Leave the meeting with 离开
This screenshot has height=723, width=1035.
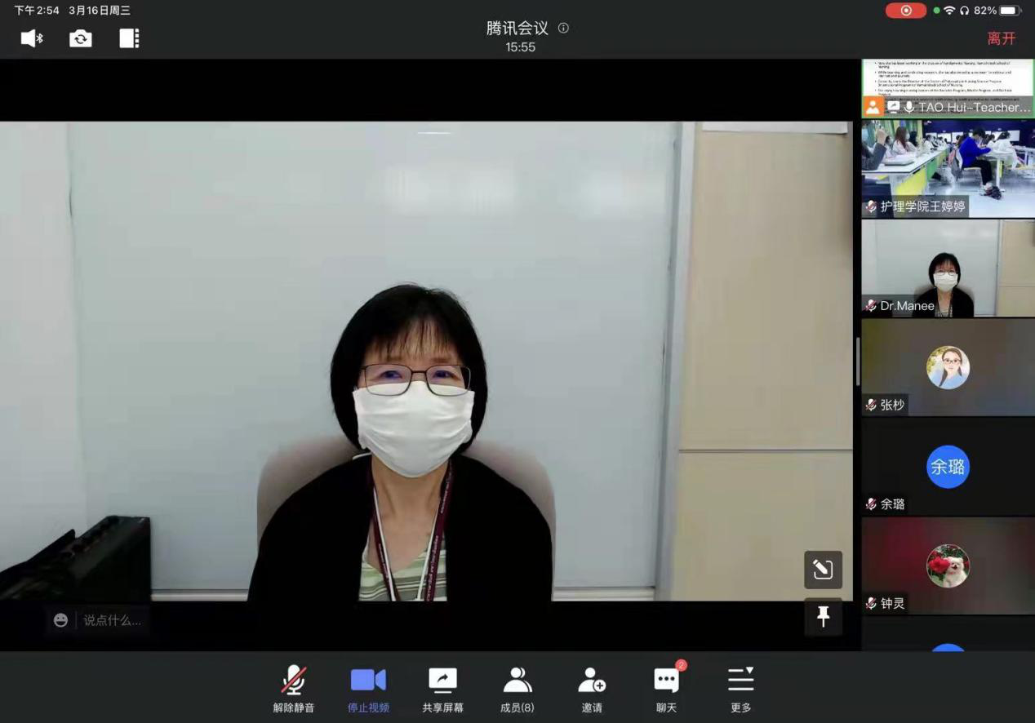coord(1002,38)
